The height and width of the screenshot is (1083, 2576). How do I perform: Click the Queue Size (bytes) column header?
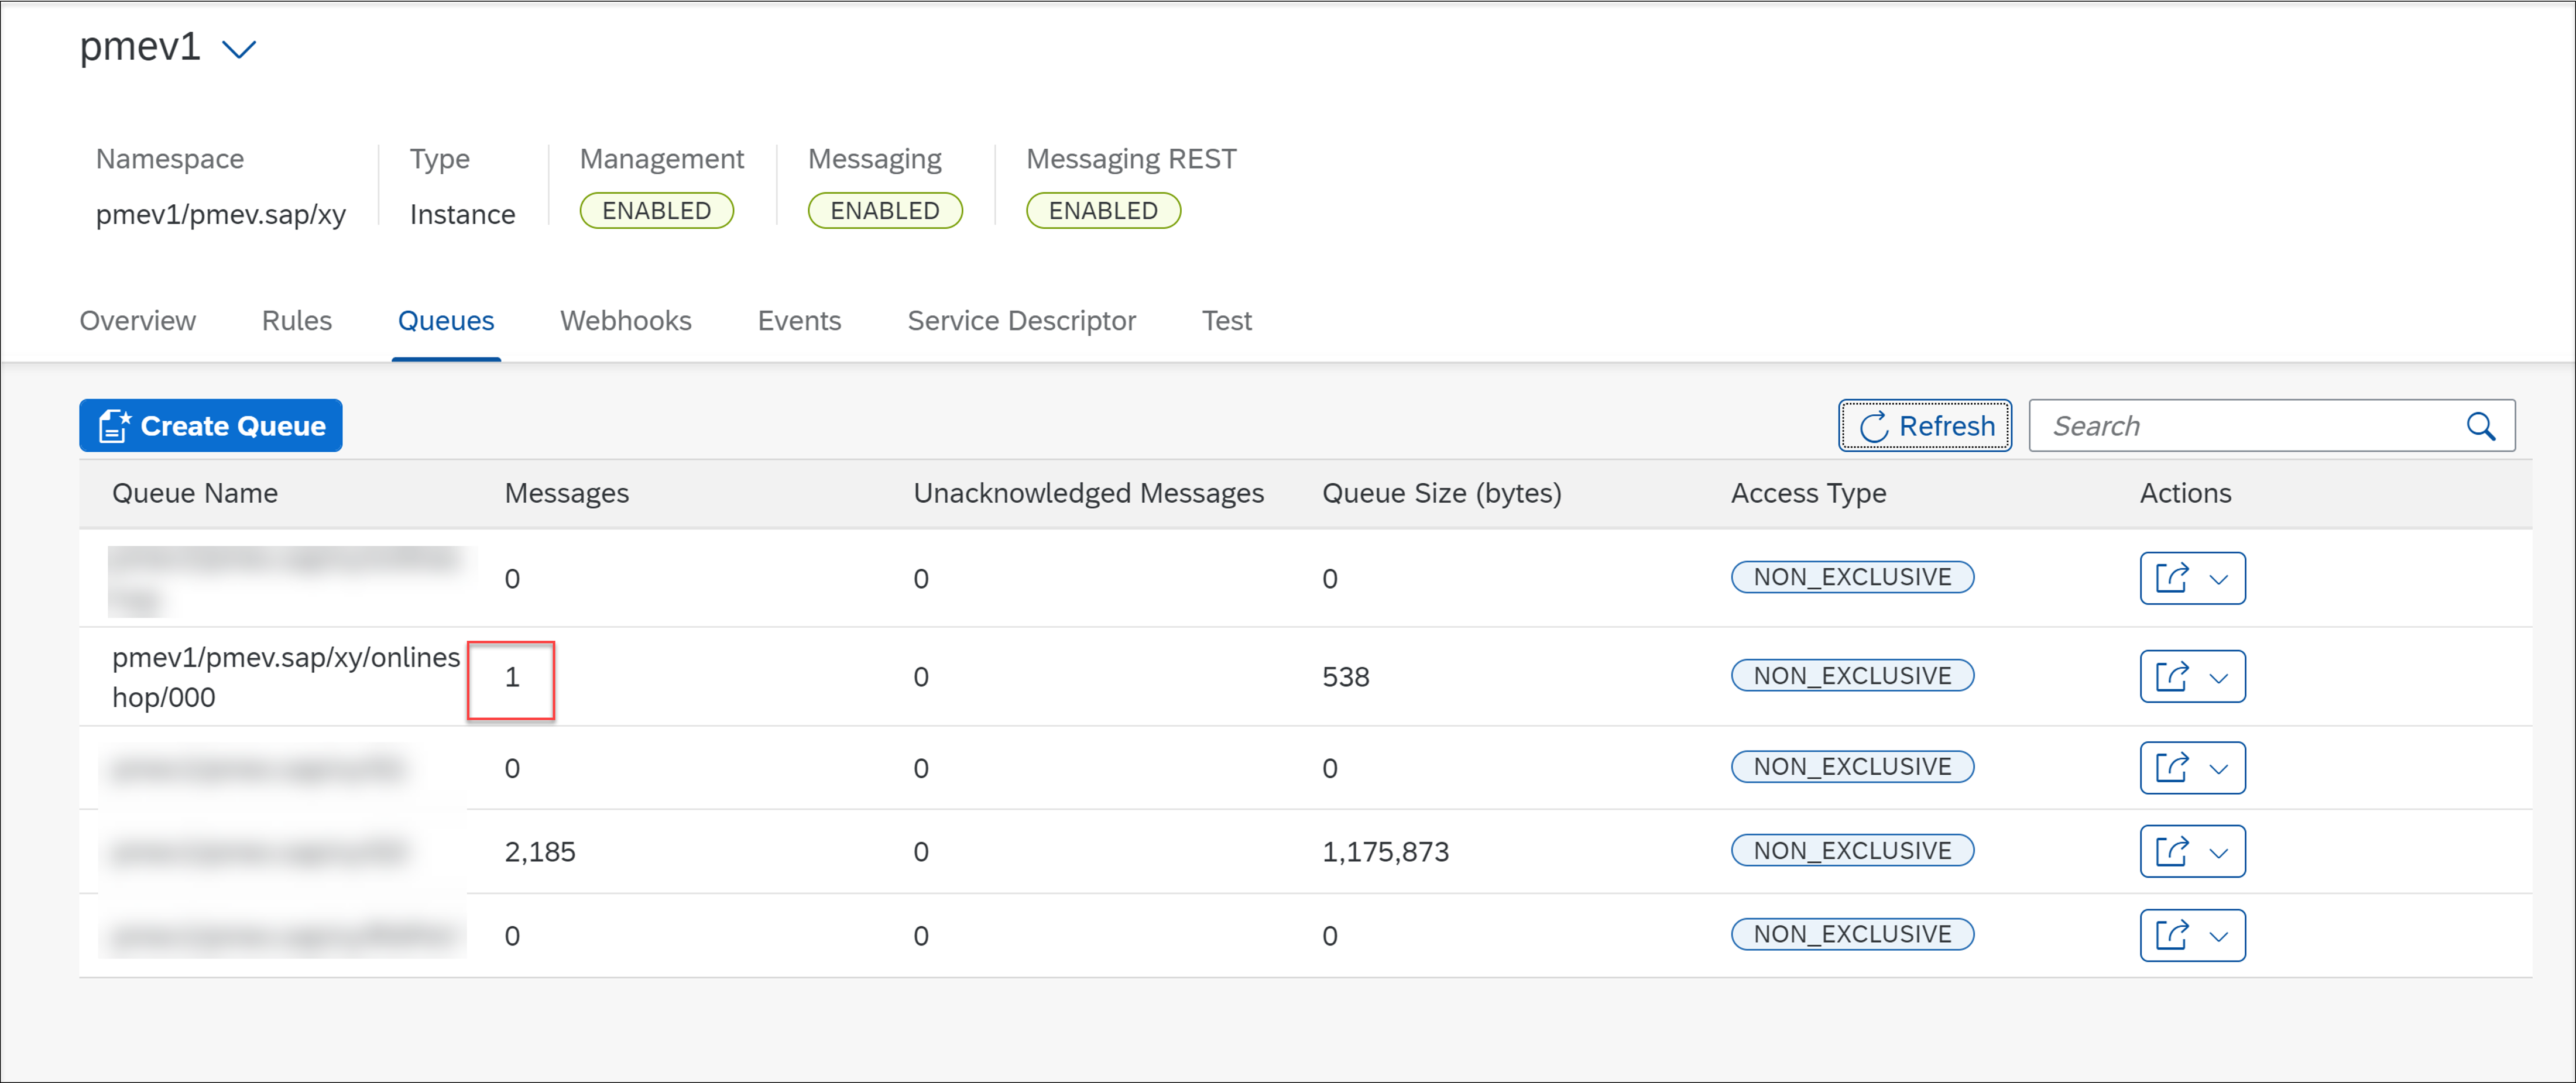1442,493
